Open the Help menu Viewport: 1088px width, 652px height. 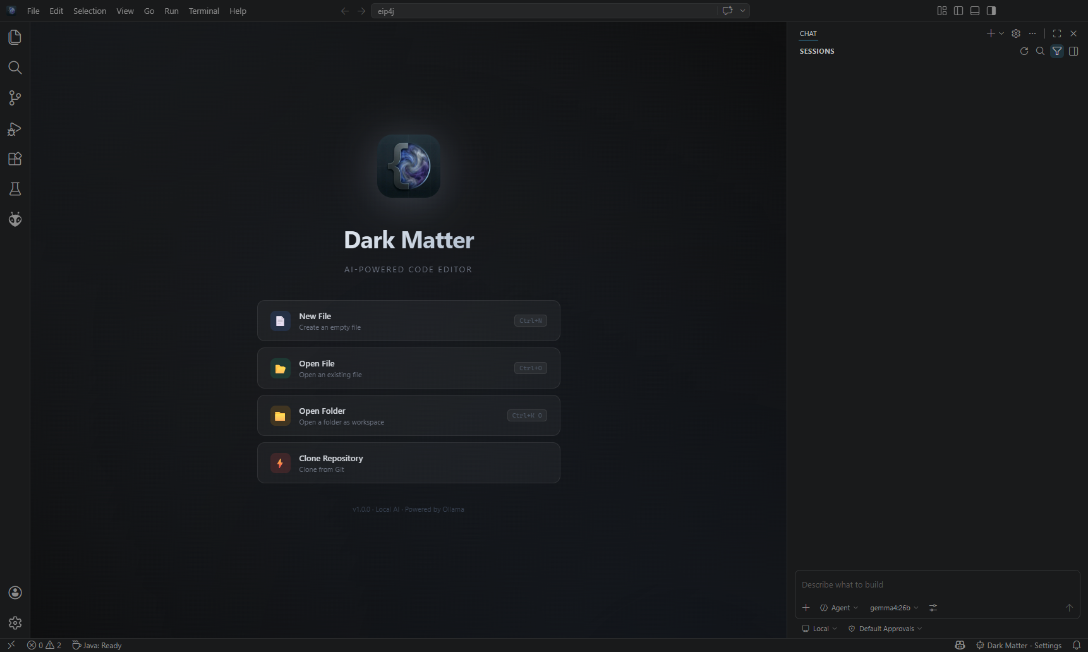pyautogui.click(x=238, y=11)
